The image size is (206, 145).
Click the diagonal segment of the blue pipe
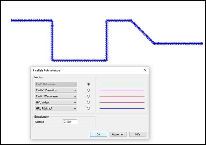142,32
